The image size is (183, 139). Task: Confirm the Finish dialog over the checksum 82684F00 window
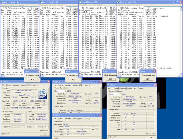32,79
